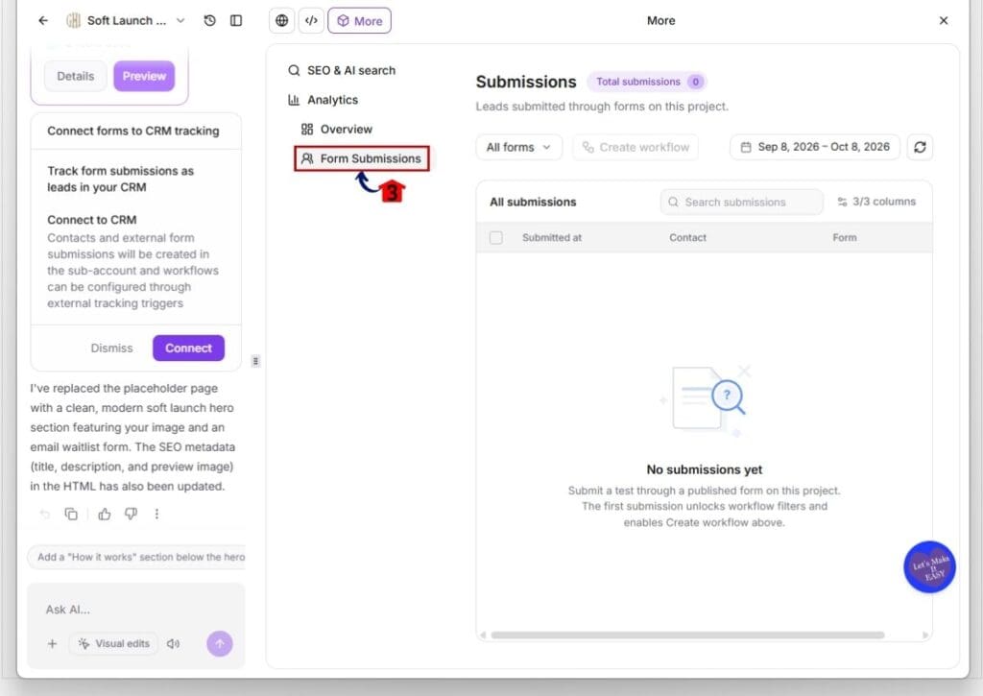
Task: Add an attachment with plus icon
Action: pos(53,644)
